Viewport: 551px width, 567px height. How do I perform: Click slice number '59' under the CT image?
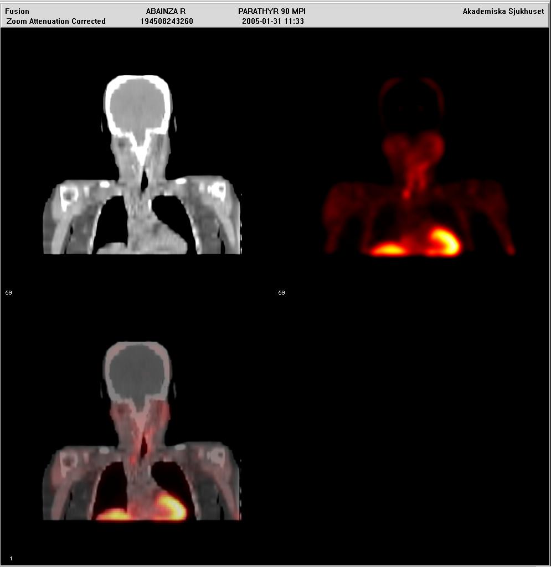tap(9, 292)
